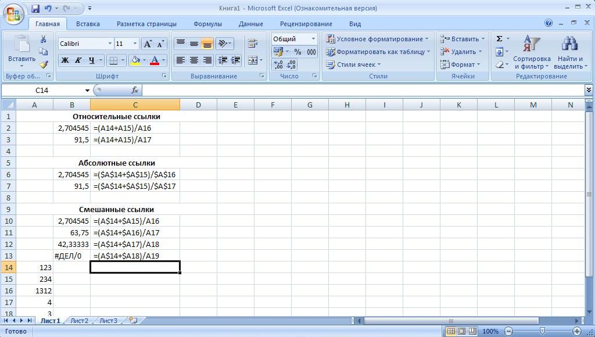Open the Clear eraser icon
This screenshot has height=337, width=595.
click(500, 64)
